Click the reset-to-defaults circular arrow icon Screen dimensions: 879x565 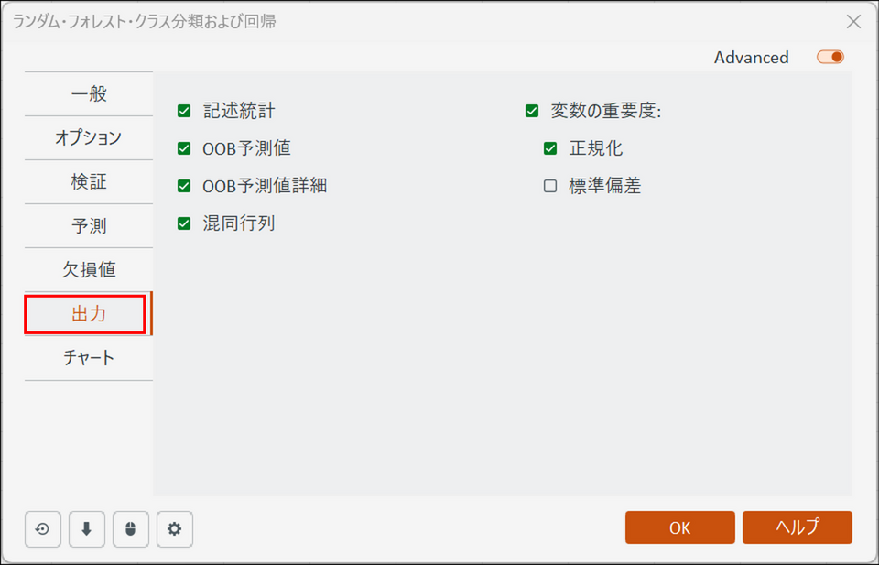point(43,529)
